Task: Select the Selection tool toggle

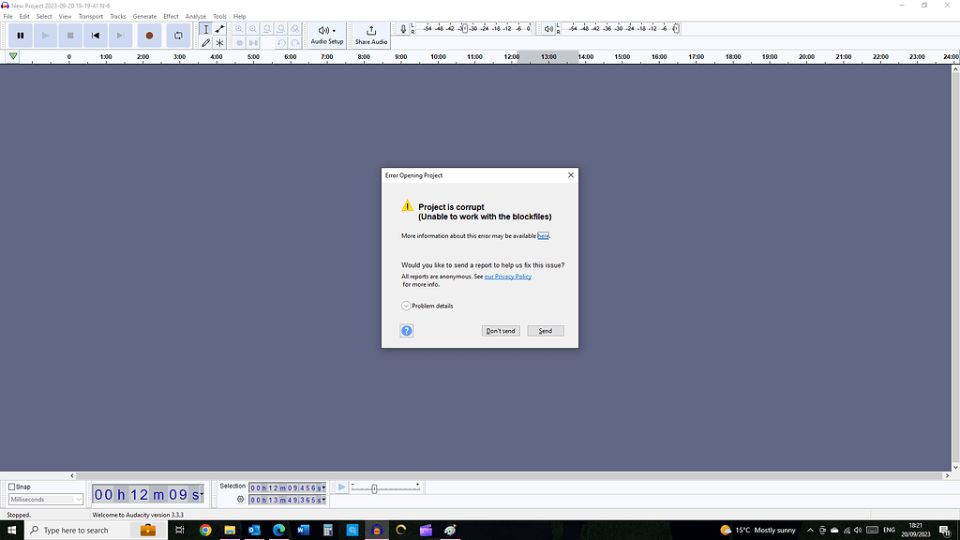Action: [205, 29]
